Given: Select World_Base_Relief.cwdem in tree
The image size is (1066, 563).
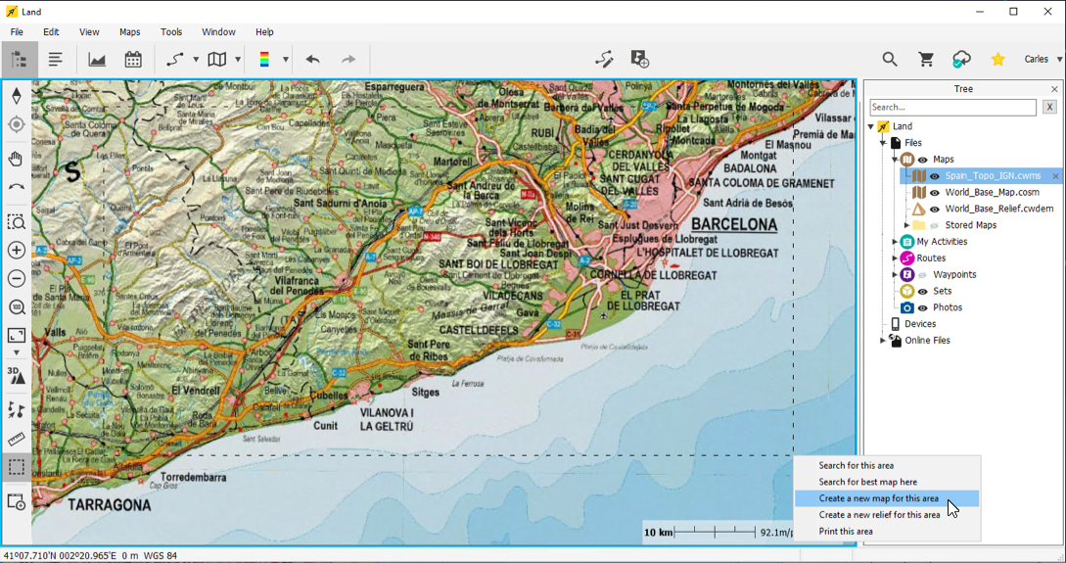Looking at the screenshot, I should (998, 209).
